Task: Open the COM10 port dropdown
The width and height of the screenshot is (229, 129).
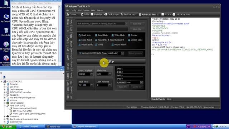Action: pos(92,74)
